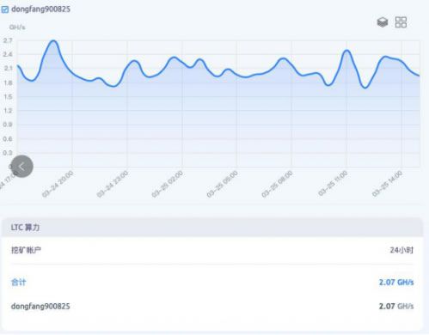The width and height of the screenshot is (429, 335).
Task: Click the total 2.07 GH/s value
Action: (x=396, y=283)
